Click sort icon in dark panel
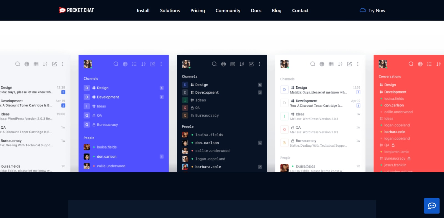This screenshot has height=218, width=444. click(242, 64)
